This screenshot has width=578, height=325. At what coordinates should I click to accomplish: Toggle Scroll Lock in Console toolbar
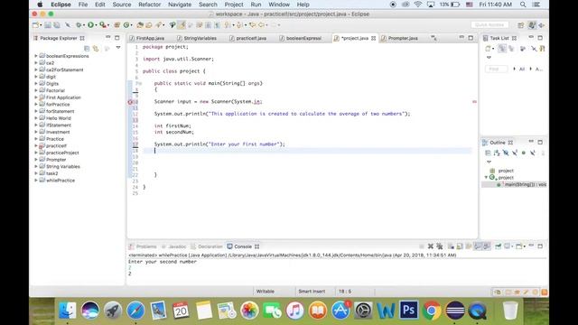[x=460, y=246]
